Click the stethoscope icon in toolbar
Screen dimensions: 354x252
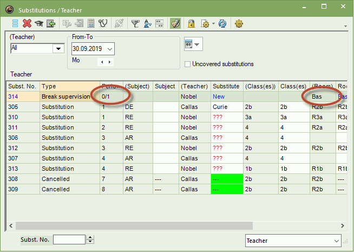tap(103, 23)
